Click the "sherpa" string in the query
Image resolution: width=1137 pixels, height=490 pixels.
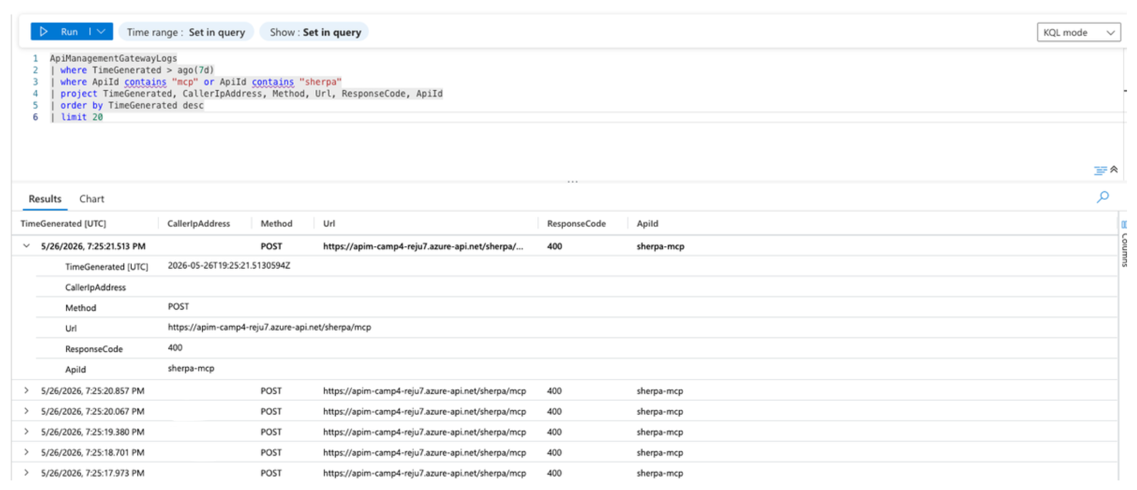click(x=320, y=82)
